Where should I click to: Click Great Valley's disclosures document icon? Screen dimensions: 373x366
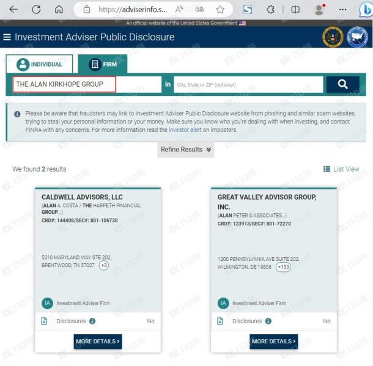[x=220, y=321]
